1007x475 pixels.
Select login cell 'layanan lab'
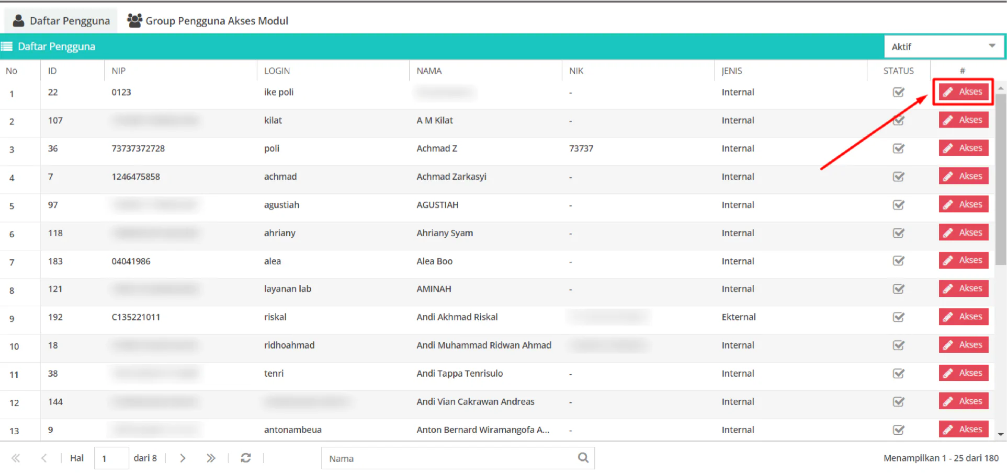[287, 289]
